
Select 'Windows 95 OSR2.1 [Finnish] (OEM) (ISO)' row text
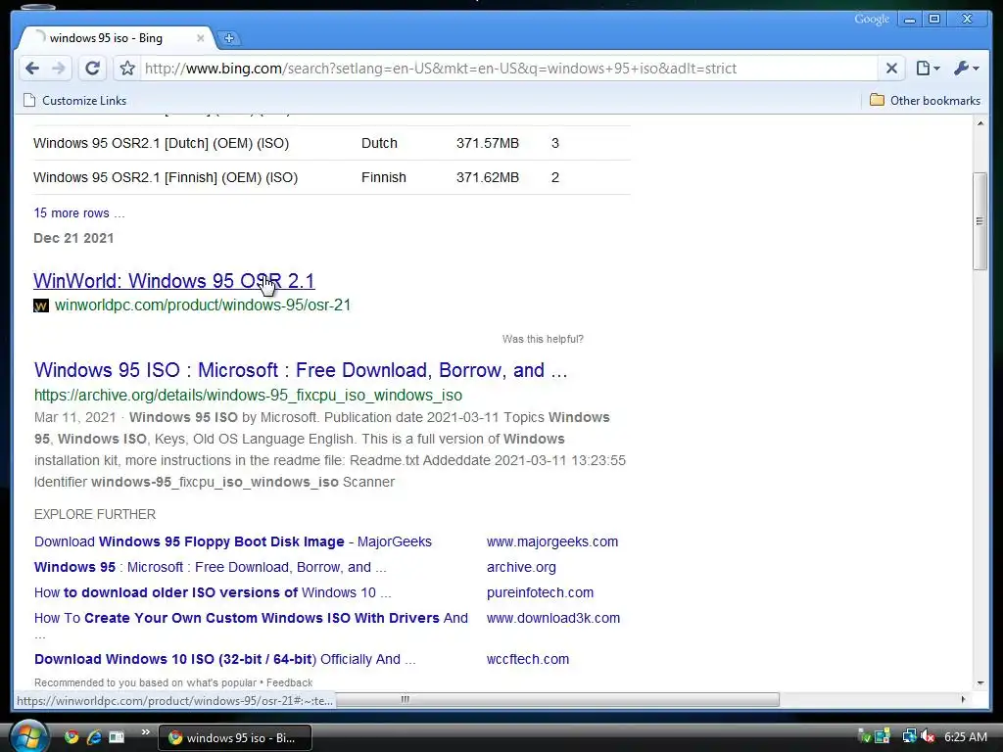[x=166, y=178]
